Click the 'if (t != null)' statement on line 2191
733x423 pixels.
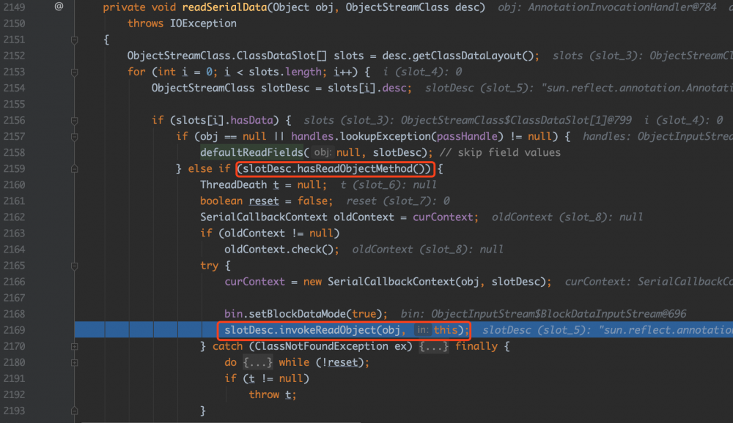point(267,378)
